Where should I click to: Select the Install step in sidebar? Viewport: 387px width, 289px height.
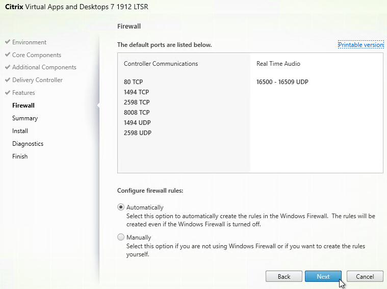click(x=20, y=131)
